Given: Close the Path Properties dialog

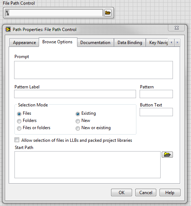Looking at the screenshot, I should pos(177,28).
